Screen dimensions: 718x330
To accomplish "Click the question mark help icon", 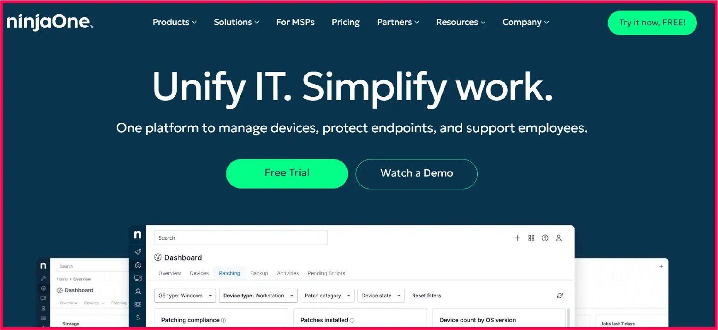I will [545, 238].
